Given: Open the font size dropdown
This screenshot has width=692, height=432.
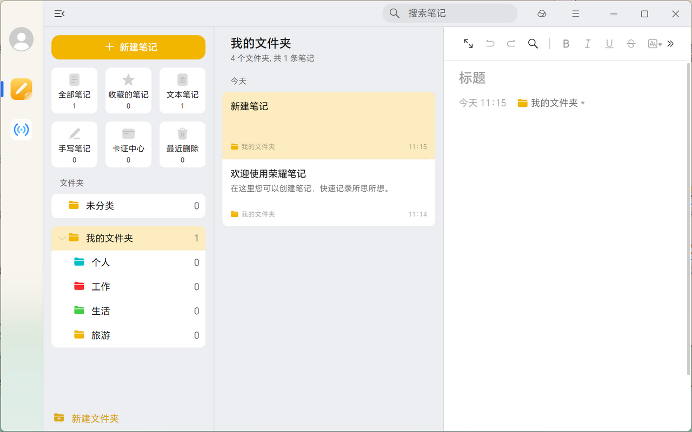Looking at the screenshot, I should click(x=655, y=44).
